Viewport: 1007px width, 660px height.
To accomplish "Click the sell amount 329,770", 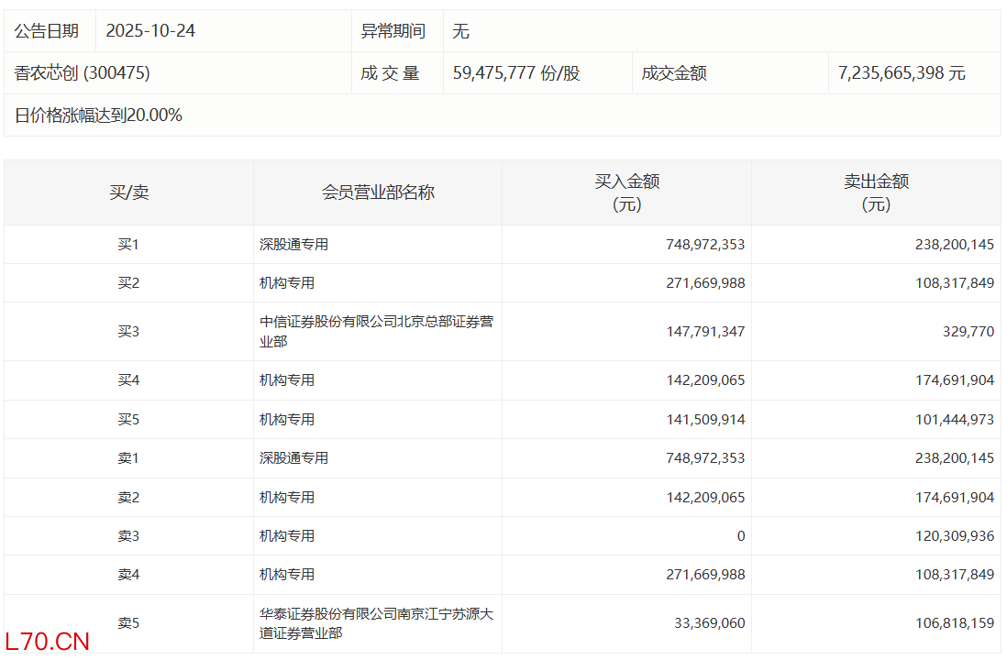I will click(968, 331).
